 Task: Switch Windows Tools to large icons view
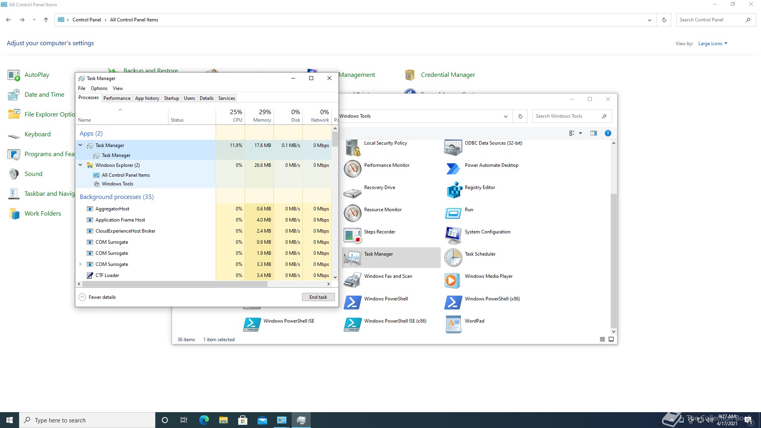coord(611,340)
